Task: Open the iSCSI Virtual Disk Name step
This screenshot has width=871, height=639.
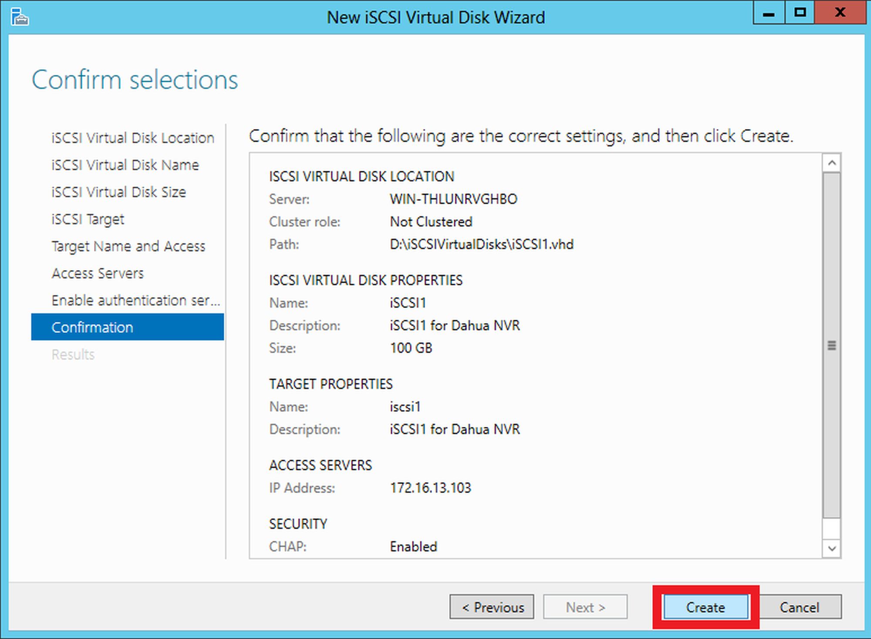Action: [x=125, y=165]
